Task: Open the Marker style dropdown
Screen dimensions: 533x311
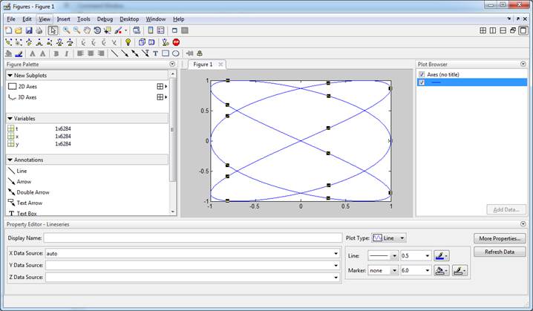Action: coord(383,271)
